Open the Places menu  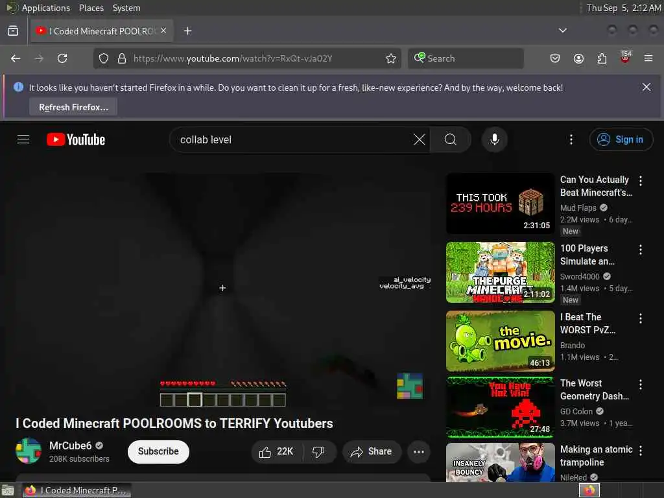click(x=91, y=8)
